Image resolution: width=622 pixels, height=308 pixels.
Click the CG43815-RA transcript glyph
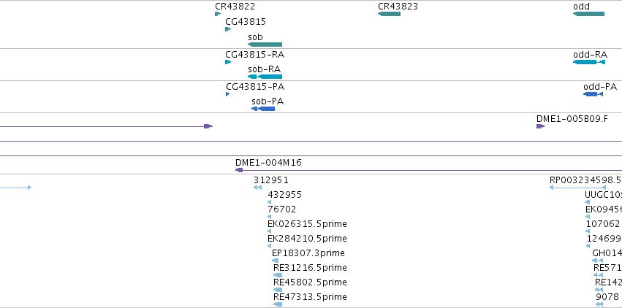coord(228,62)
